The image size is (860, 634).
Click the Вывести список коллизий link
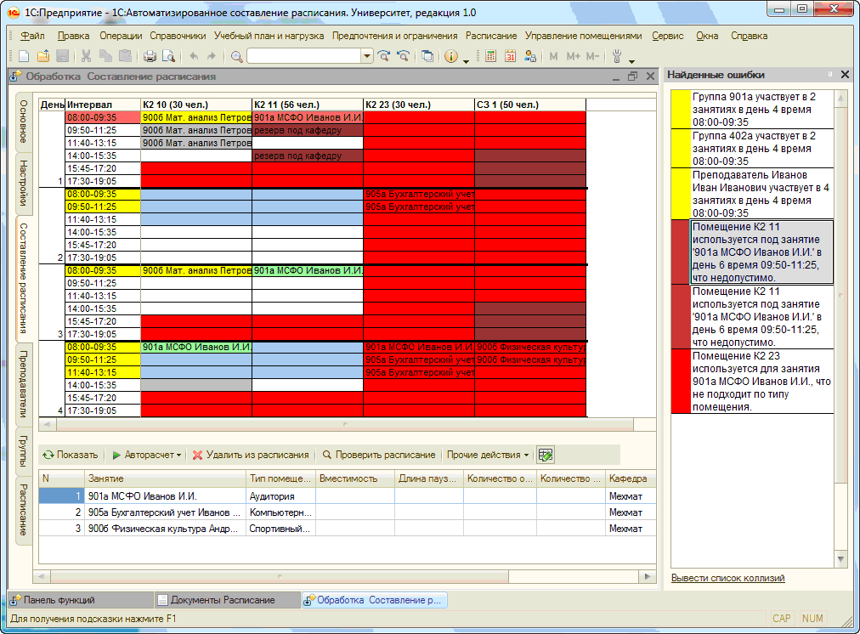tap(727, 578)
